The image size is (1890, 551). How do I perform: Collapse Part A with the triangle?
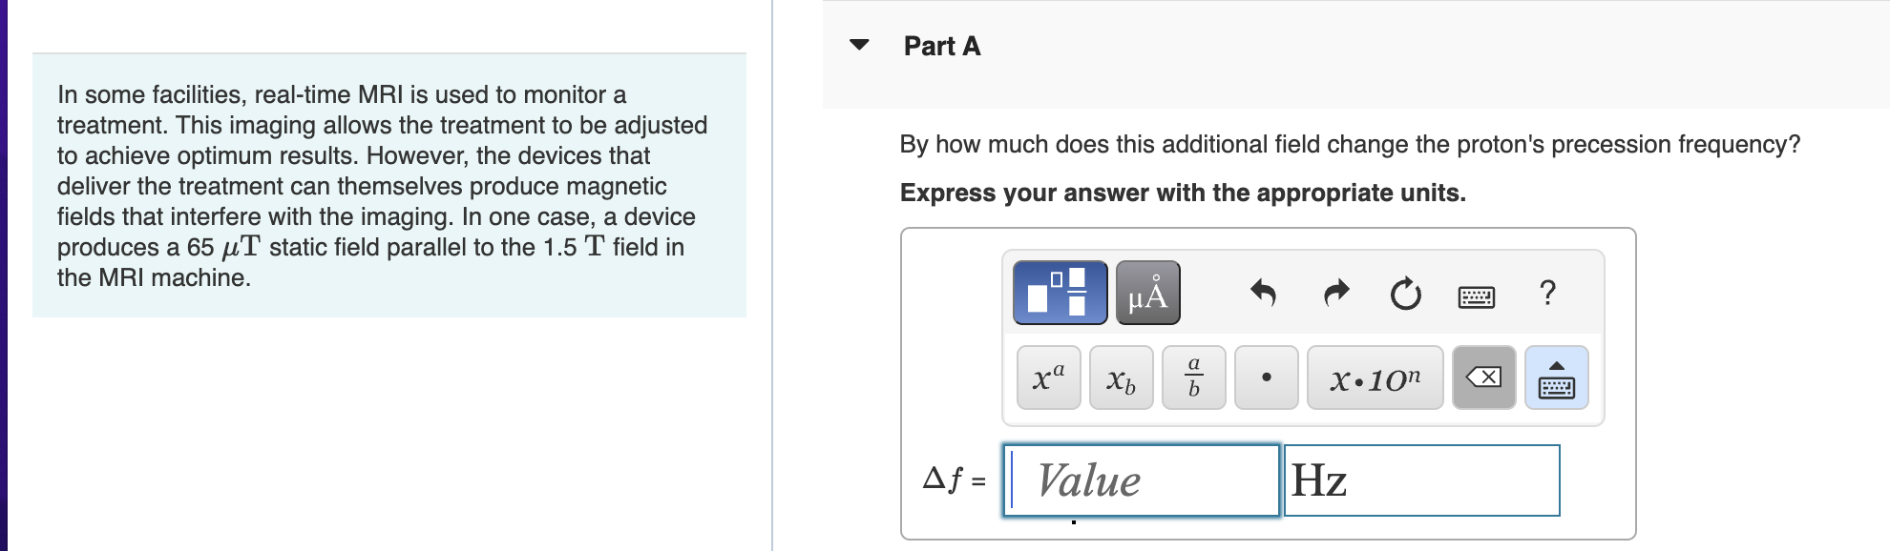pos(859,45)
